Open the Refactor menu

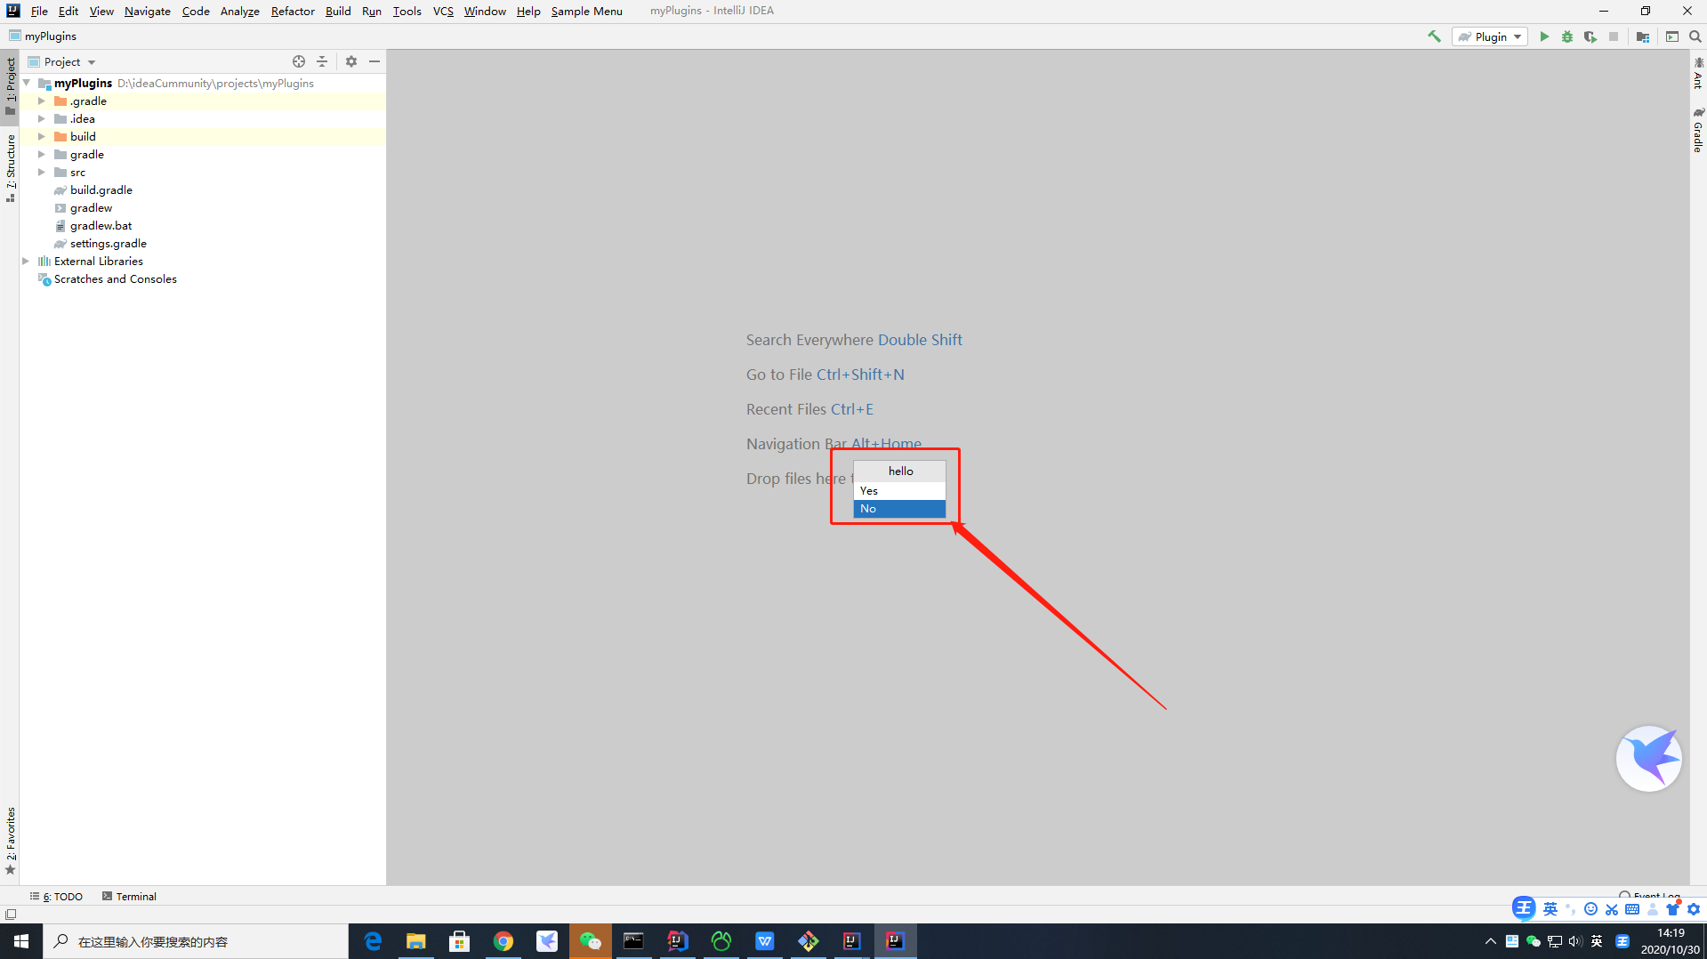(x=293, y=11)
